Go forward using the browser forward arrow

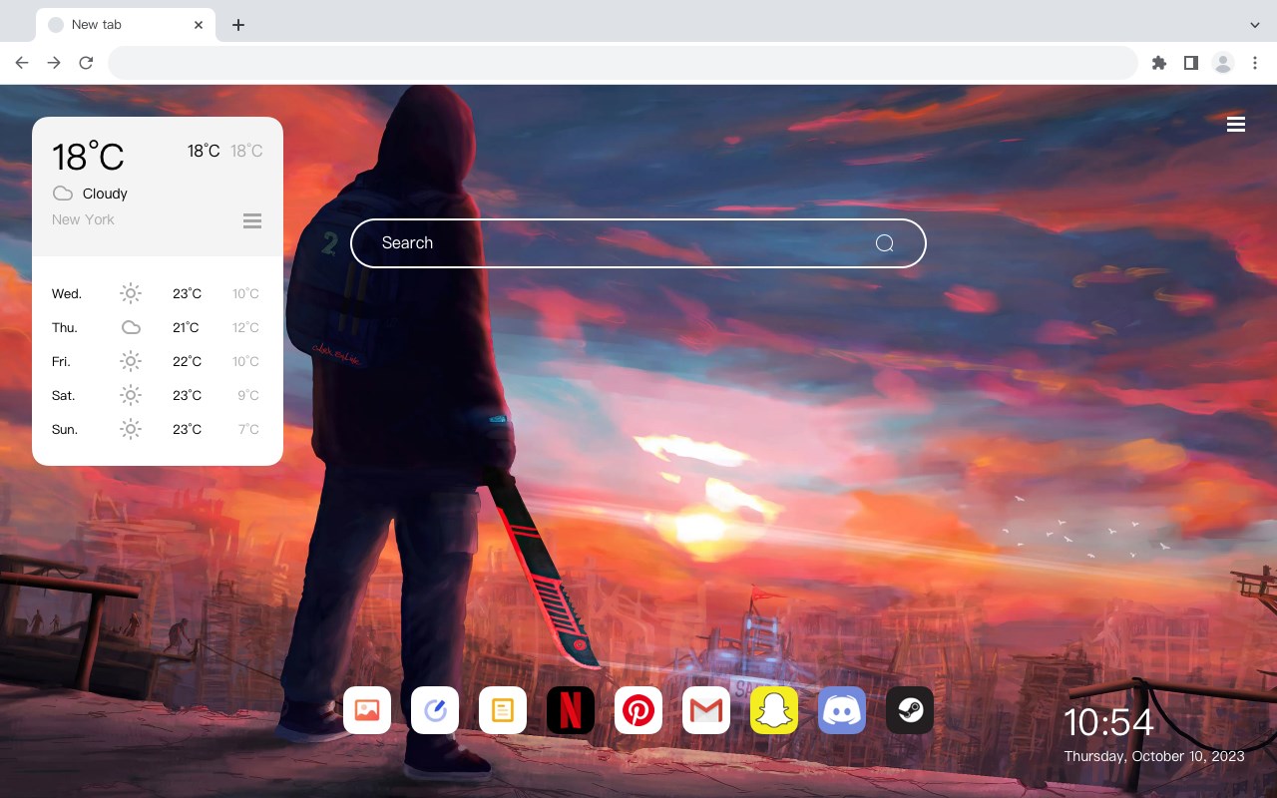54,63
